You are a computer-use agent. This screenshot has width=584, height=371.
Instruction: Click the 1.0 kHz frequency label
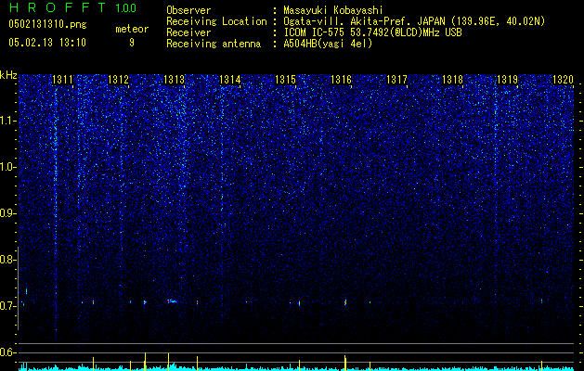(x=6, y=167)
